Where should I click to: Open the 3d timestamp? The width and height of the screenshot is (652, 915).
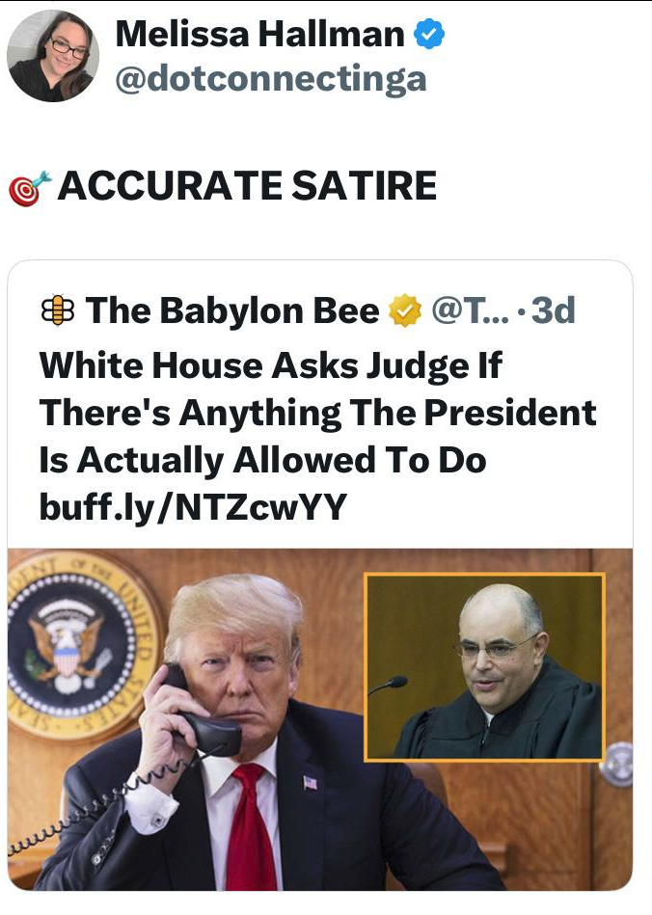tap(553, 310)
